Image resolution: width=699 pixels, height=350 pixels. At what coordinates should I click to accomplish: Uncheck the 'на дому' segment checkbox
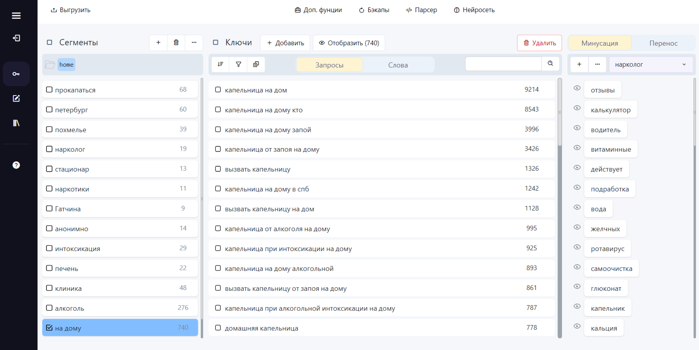pyautogui.click(x=49, y=328)
